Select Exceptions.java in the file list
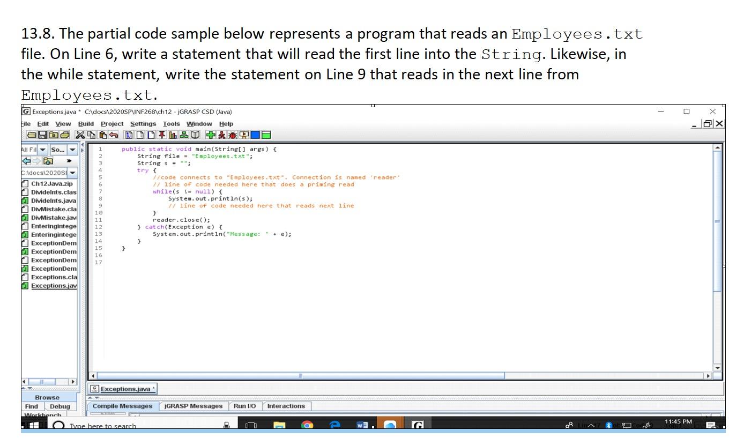 52,286
